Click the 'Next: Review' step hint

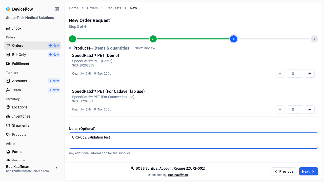(x=145, y=48)
